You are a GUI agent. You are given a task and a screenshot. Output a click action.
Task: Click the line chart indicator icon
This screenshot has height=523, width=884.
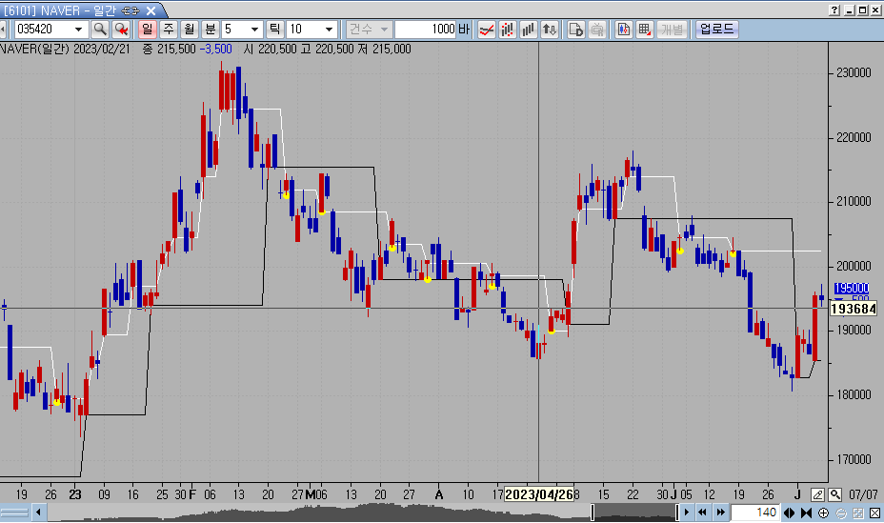[487, 30]
